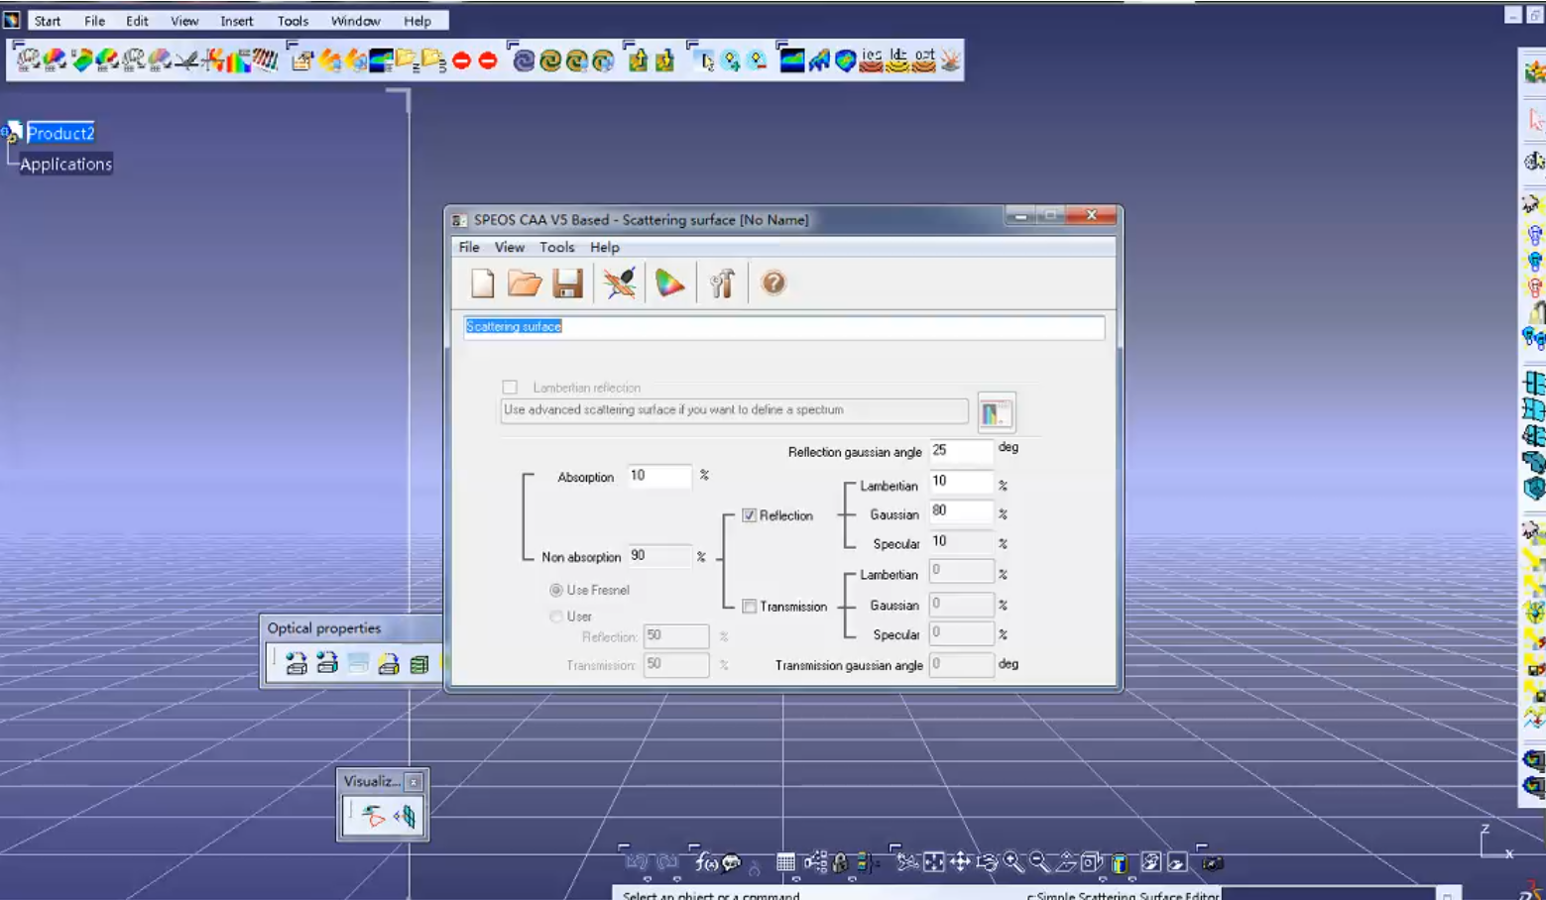The width and height of the screenshot is (1546, 900).
Task: Click the padlock icon in bottom toolbar
Action: point(840,862)
